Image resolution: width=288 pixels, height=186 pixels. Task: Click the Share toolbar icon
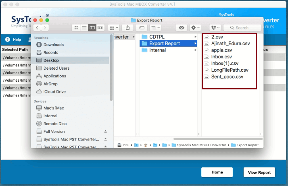pos(127,28)
